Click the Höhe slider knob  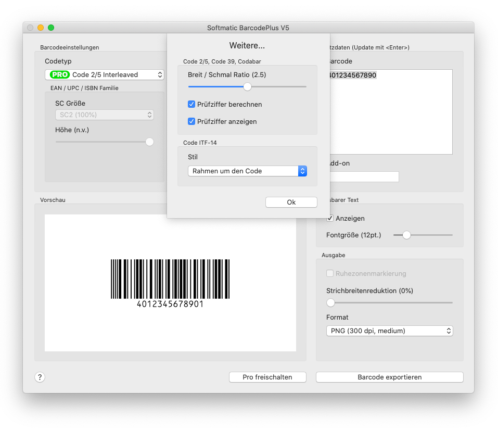149,142
